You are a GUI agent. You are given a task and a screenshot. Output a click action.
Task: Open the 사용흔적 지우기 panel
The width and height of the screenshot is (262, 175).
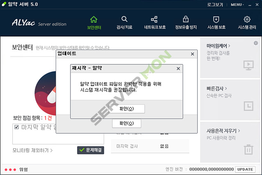(230, 142)
